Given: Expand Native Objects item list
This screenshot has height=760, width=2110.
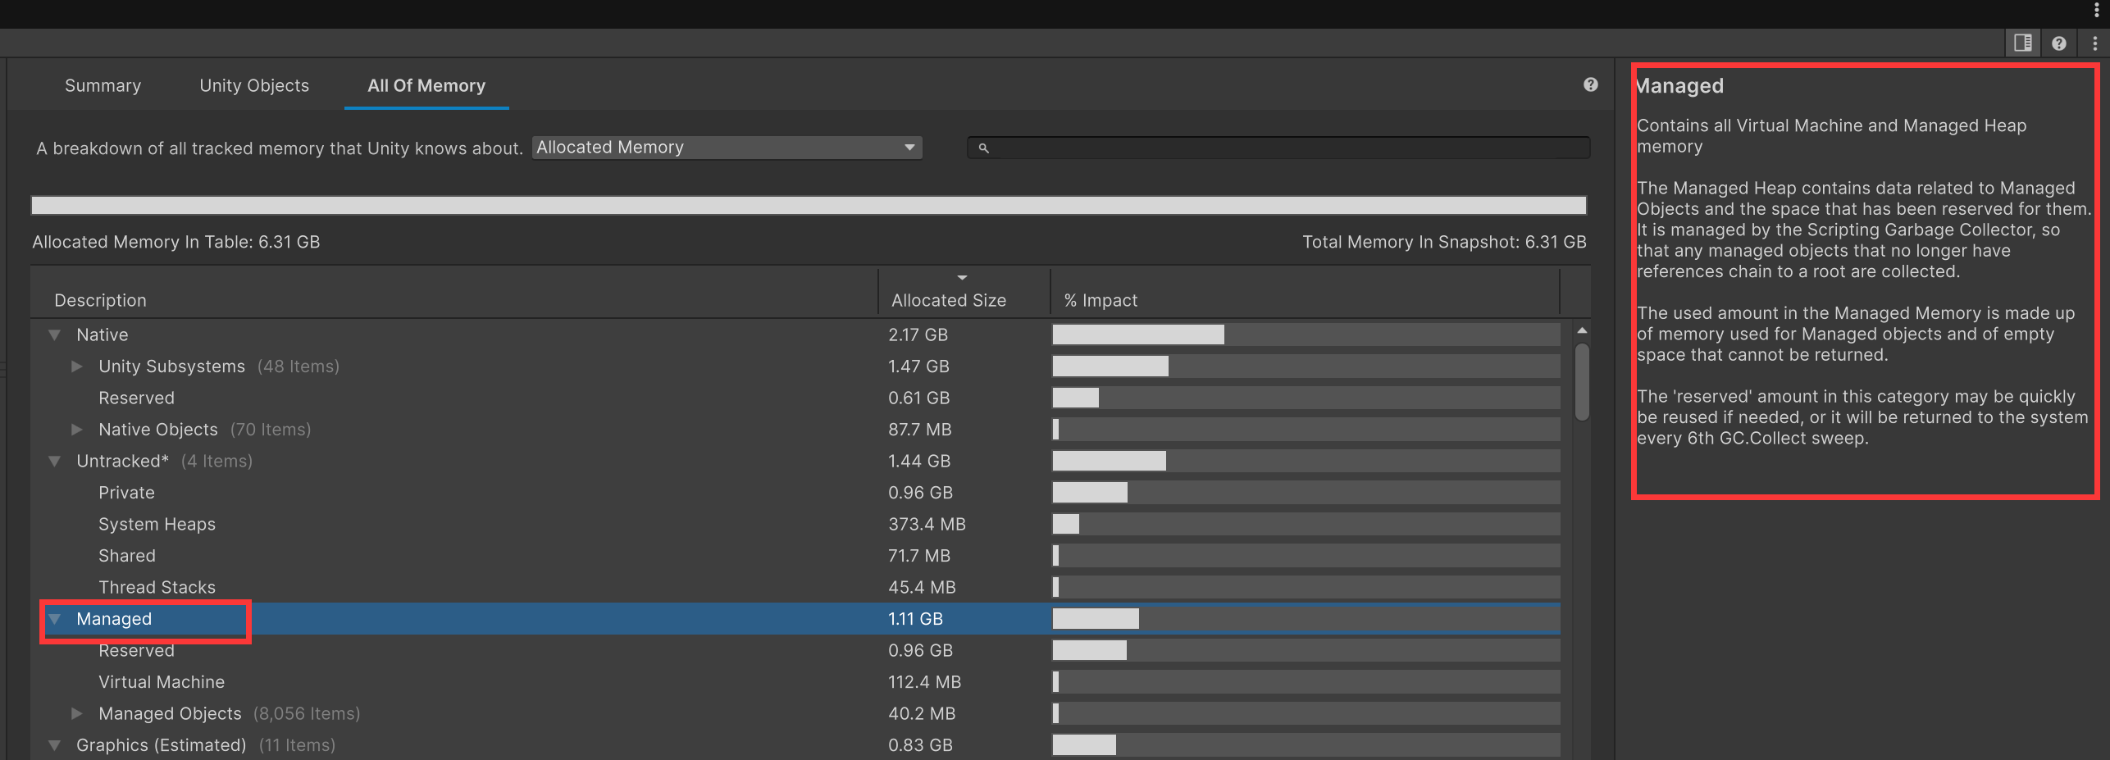Looking at the screenshot, I should pyautogui.click(x=77, y=430).
